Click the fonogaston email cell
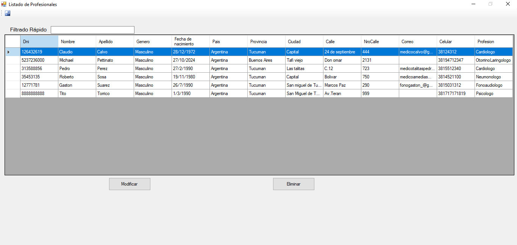517x245 pixels. [418, 85]
